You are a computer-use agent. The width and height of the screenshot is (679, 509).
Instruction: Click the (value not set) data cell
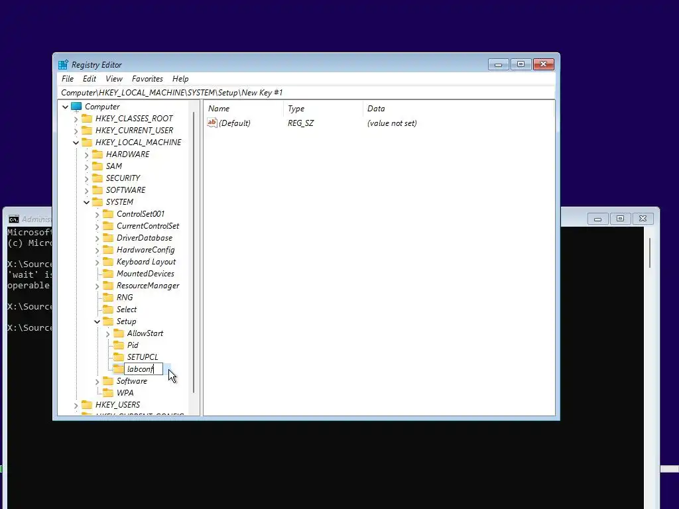392,123
